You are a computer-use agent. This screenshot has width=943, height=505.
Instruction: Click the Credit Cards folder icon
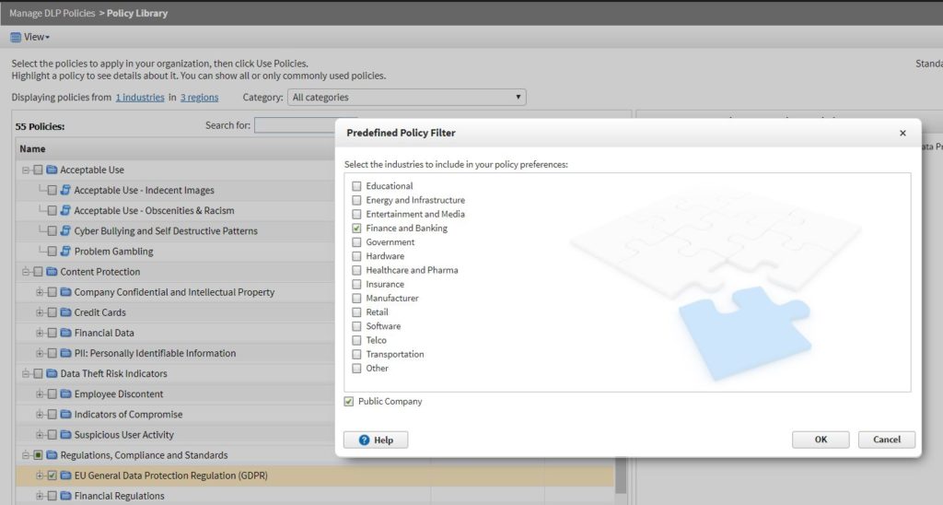click(x=65, y=312)
